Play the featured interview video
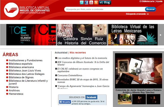The image size is (164, 107). (138, 71)
